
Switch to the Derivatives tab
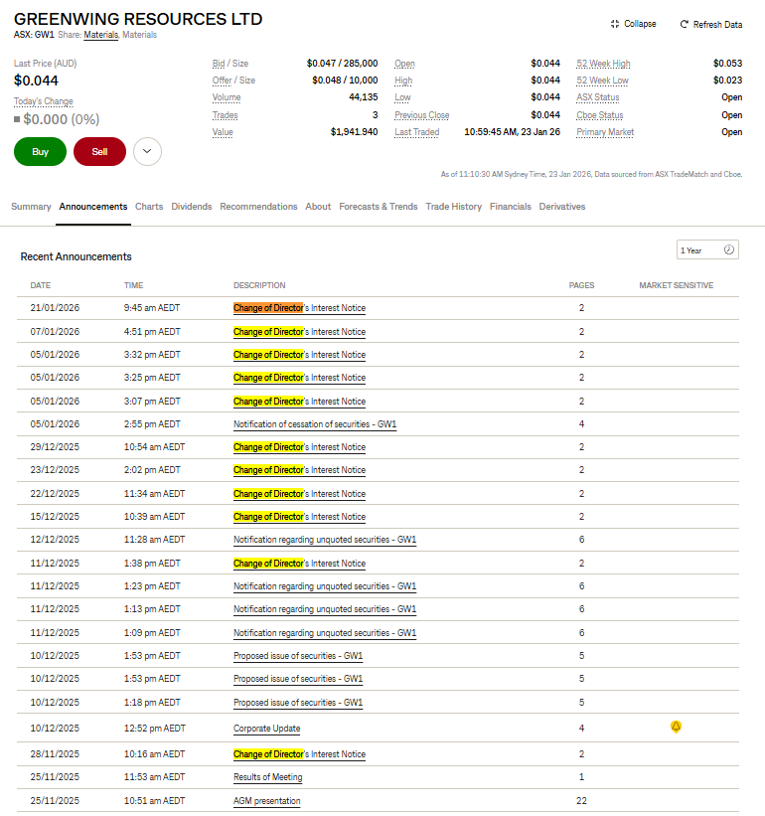[x=562, y=207]
